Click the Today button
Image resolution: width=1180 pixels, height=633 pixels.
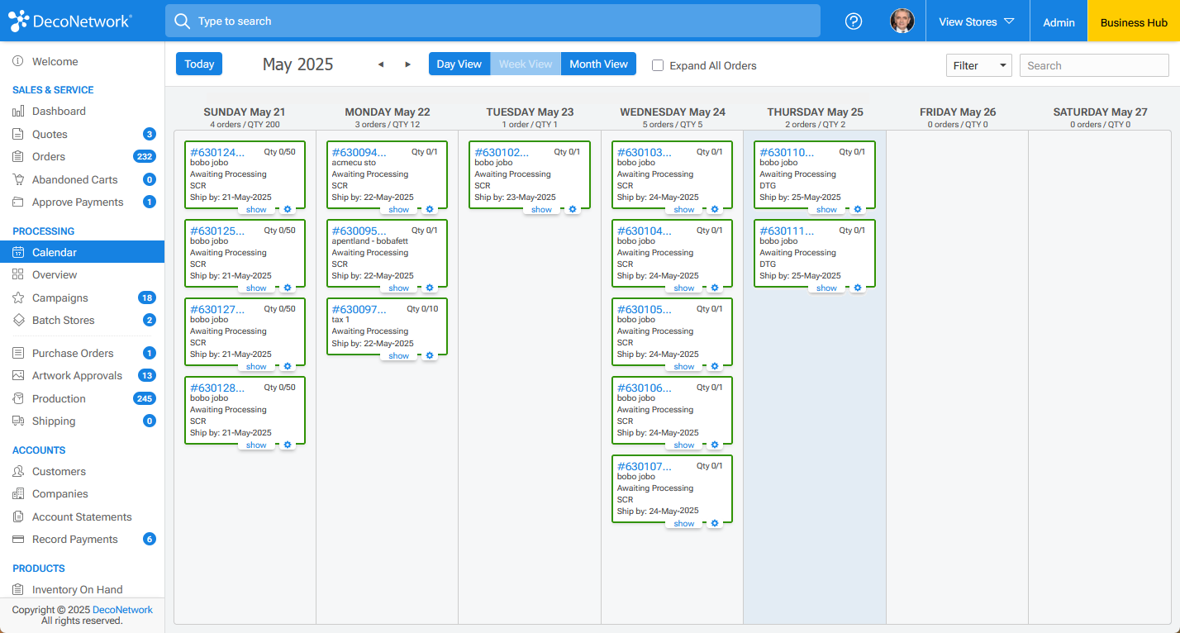(x=198, y=64)
